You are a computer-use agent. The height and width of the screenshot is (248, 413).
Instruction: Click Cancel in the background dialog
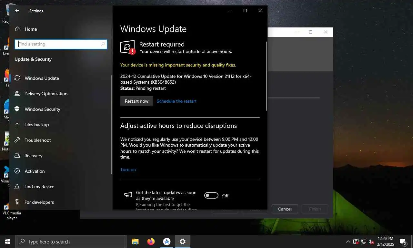(285, 209)
